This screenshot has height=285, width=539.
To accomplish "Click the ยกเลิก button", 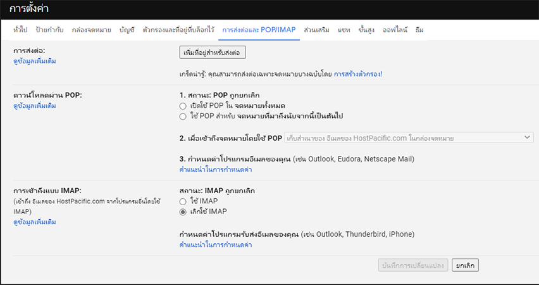I will [465, 265].
